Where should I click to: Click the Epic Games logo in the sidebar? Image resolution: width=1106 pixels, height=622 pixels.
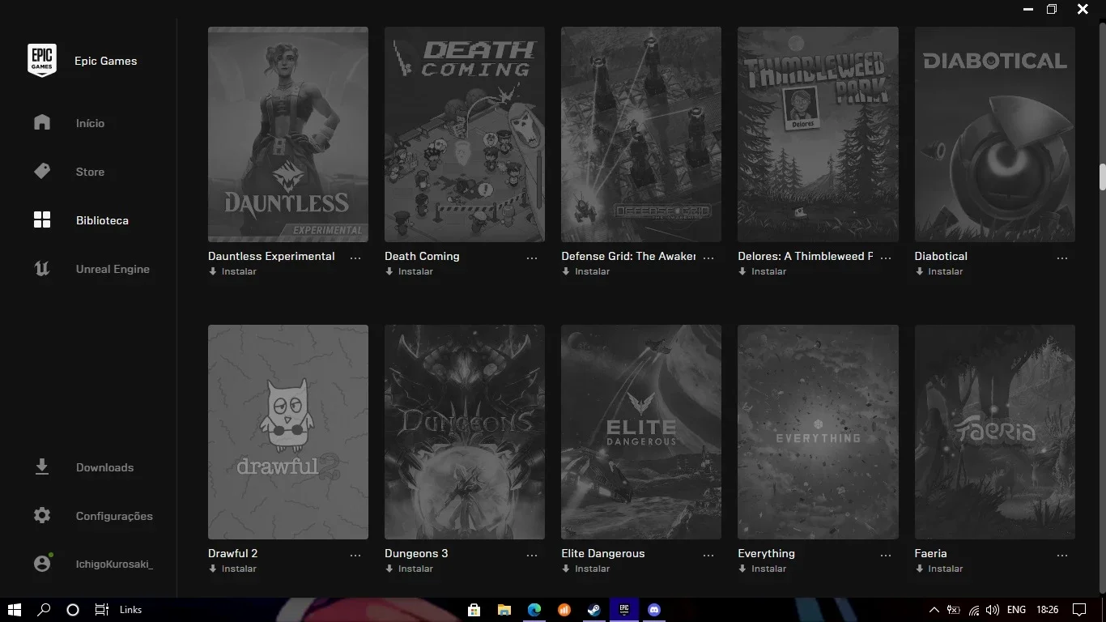tap(42, 61)
